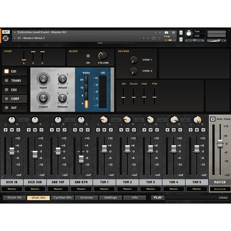Go to the Grooves tab
The image size is (231, 231).
click(x=86, y=198)
